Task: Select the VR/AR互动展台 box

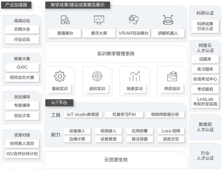Action: (x=133, y=33)
